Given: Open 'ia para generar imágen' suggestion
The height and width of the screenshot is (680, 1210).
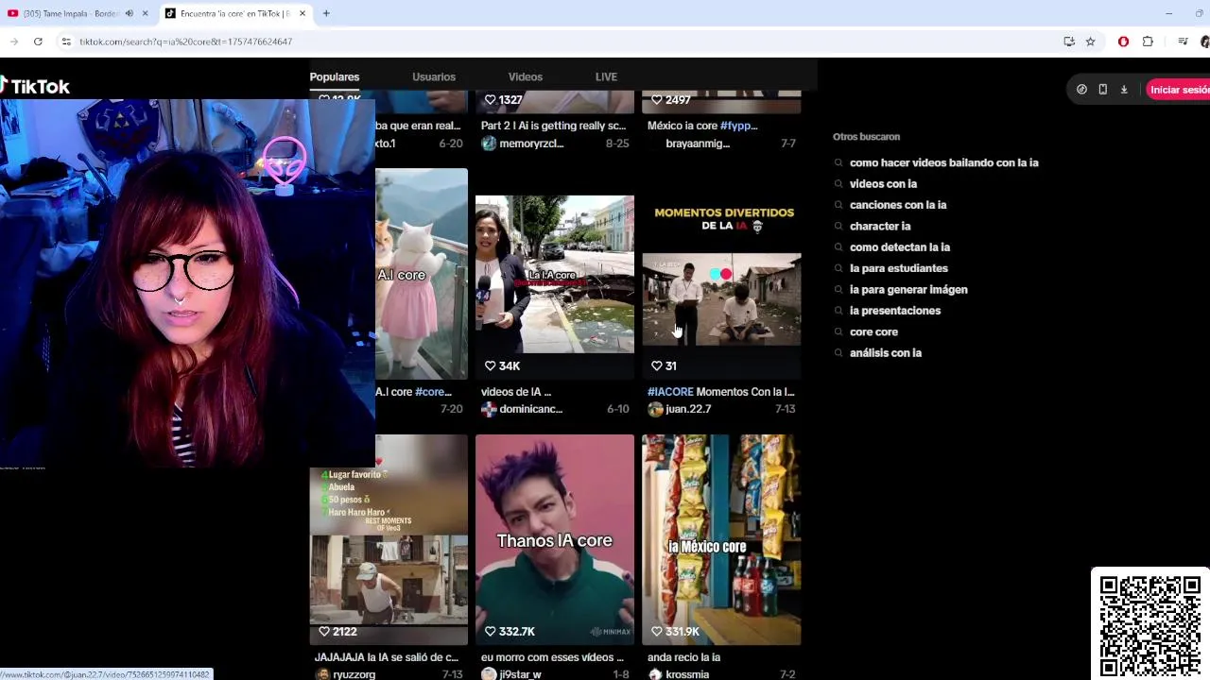Looking at the screenshot, I should tap(908, 290).
